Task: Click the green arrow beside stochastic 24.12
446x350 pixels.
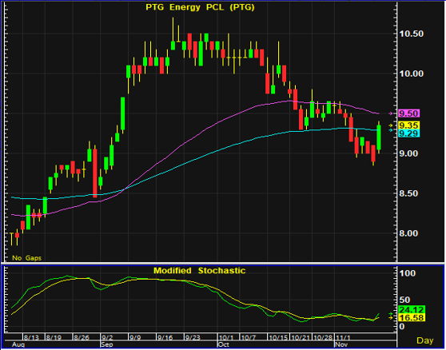Action: [x=391, y=313]
